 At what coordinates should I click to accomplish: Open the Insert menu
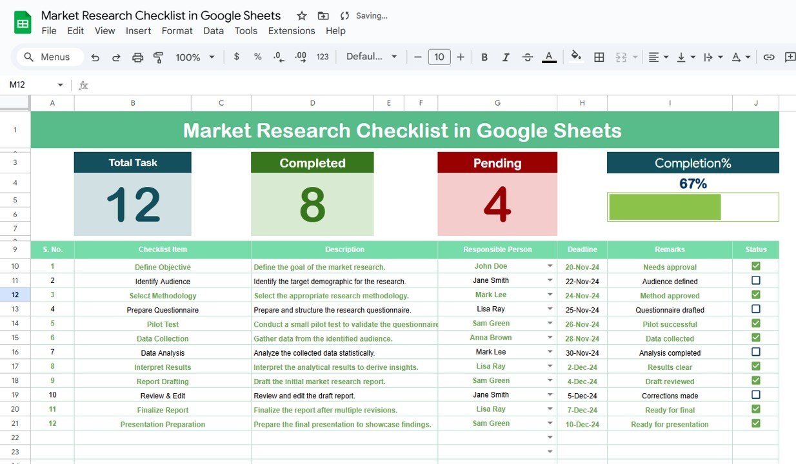(139, 31)
